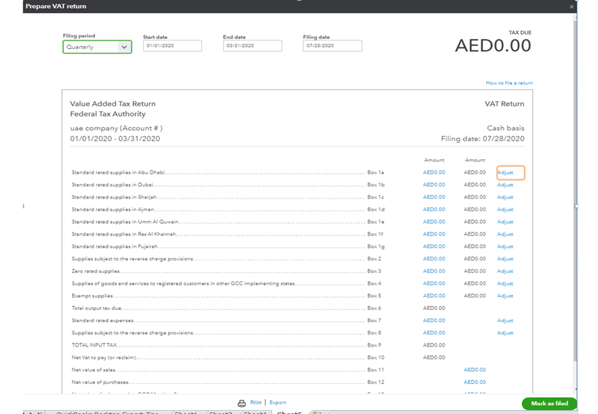598x414 pixels.
Task: Open the How to file a return link
Action: click(x=509, y=83)
